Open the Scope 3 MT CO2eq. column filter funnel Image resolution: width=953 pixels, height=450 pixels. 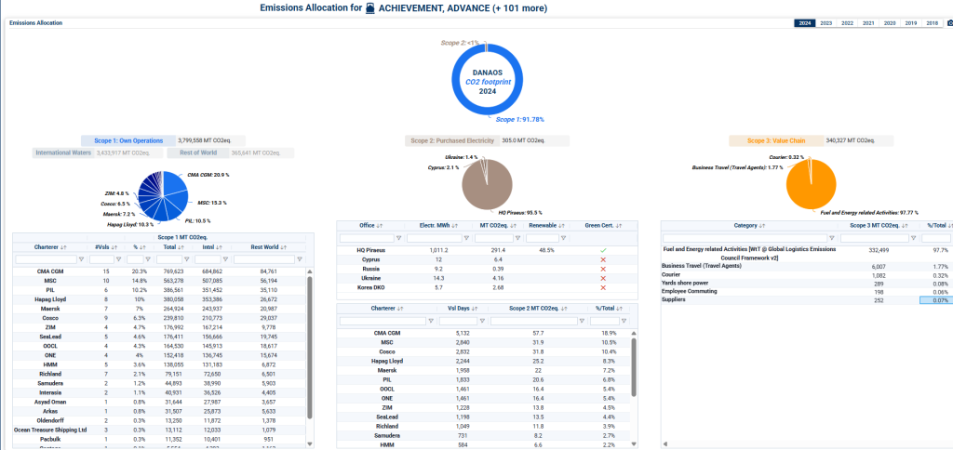pyautogui.click(x=914, y=238)
